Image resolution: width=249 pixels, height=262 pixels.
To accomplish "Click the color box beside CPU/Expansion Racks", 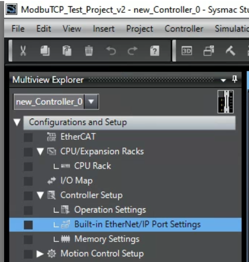I will [x=28, y=152].
